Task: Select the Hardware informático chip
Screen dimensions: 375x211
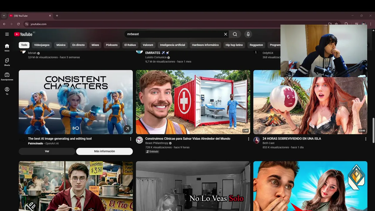Action: coord(205,45)
